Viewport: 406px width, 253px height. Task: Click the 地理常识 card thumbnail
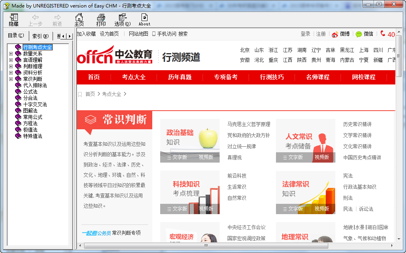coord(306,232)
